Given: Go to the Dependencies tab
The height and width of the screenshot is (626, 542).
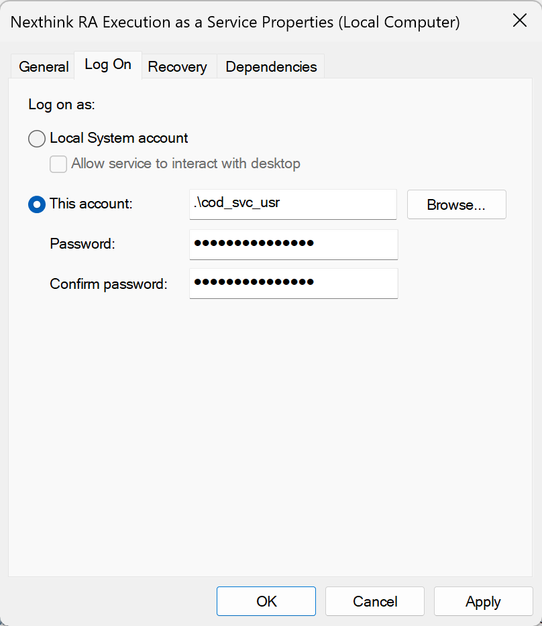Looking at the screenshot, I should 271,67.
